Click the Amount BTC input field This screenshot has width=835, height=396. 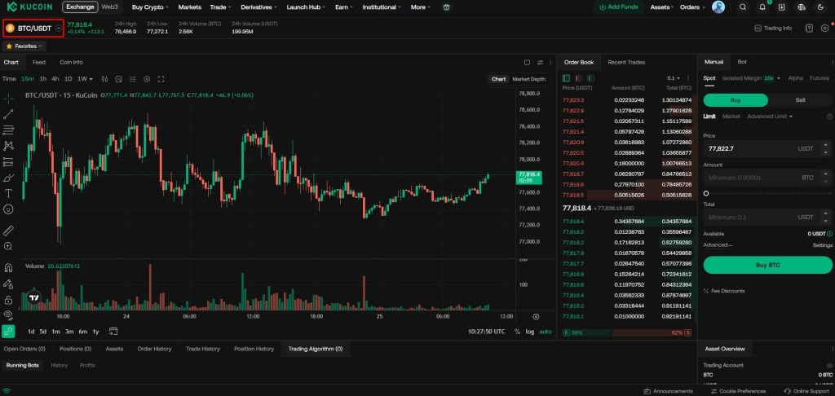[767, 178]
